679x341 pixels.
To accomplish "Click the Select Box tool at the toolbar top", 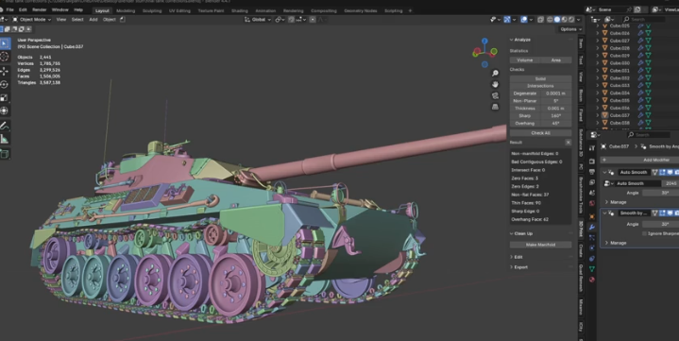I will (5, 43).
